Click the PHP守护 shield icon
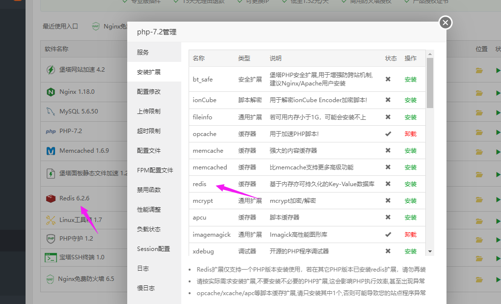This screenshot has height=304, width=501. click(x=51, y=239)
